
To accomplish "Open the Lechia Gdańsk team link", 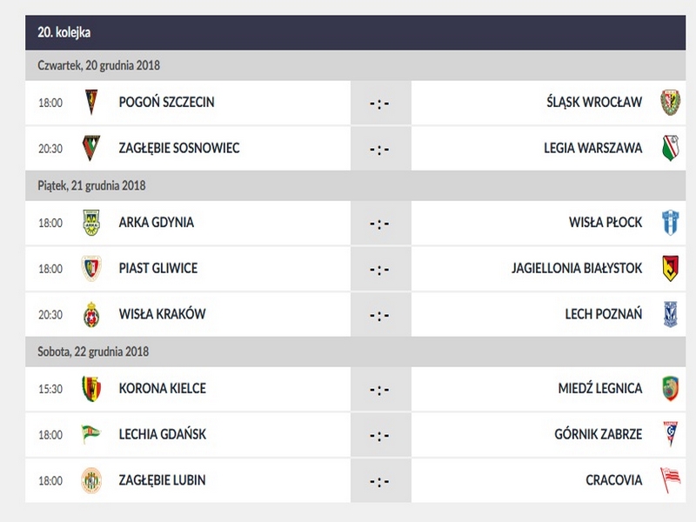I will pyautogui.click(x=163, y=434).
